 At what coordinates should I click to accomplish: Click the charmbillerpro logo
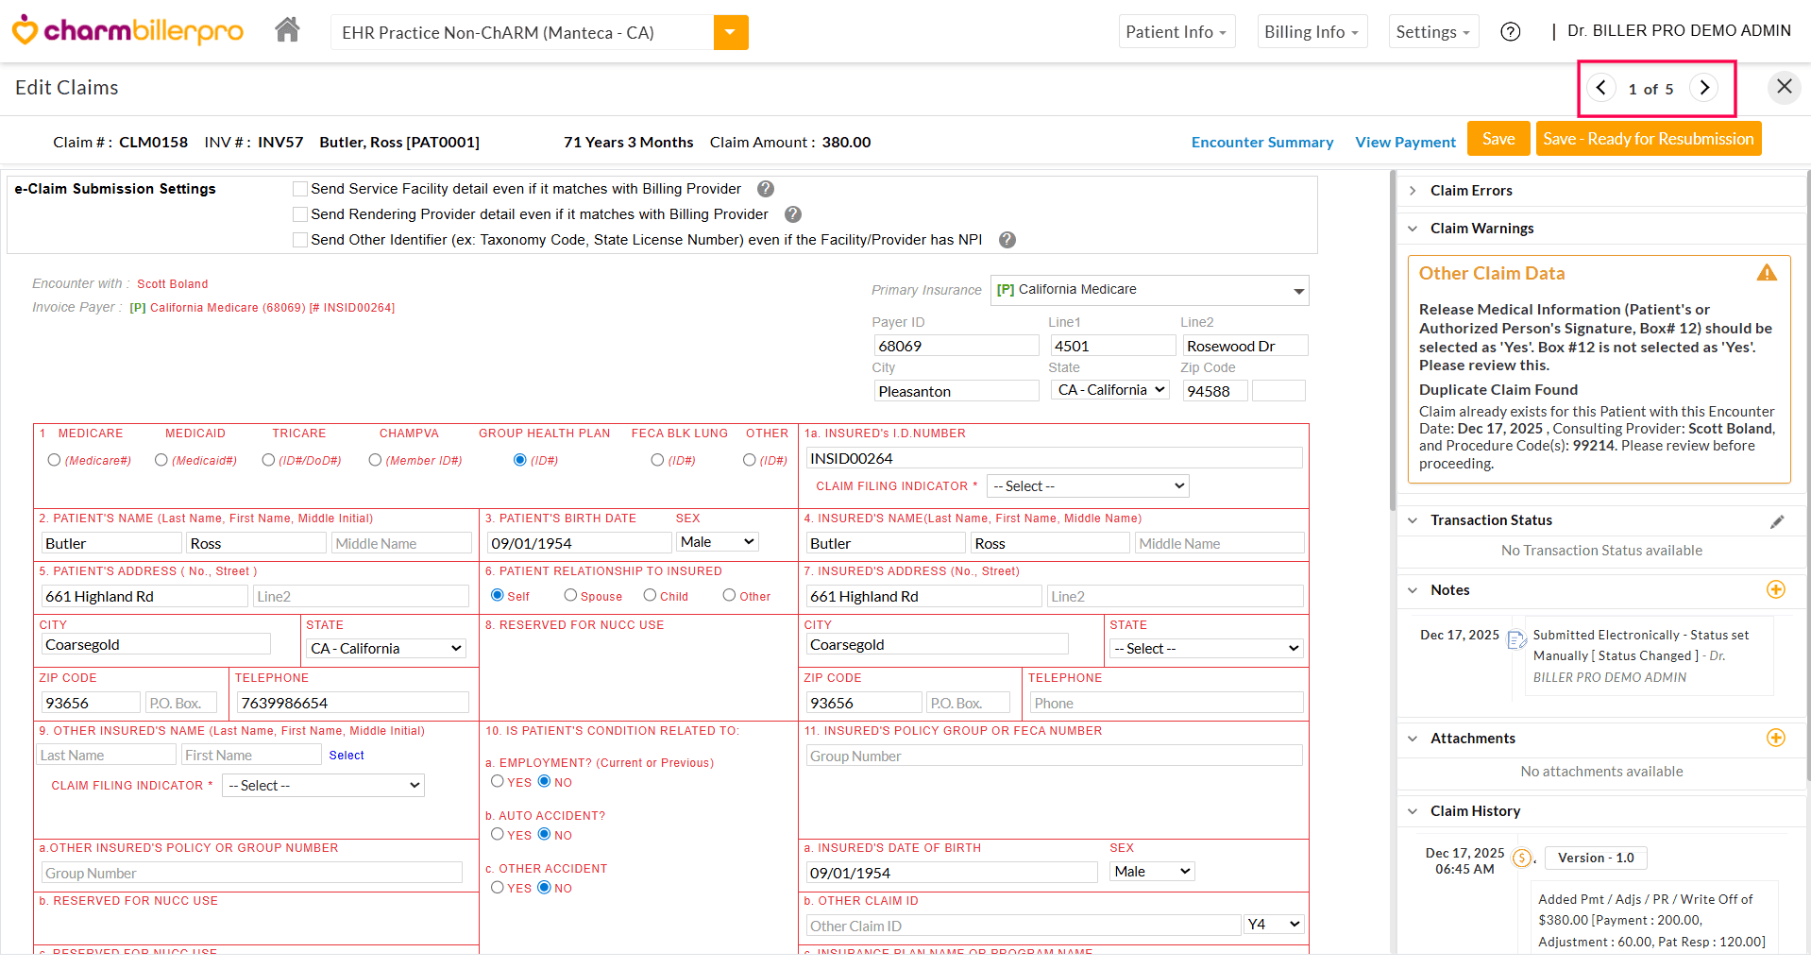click(x=127, y=30)
